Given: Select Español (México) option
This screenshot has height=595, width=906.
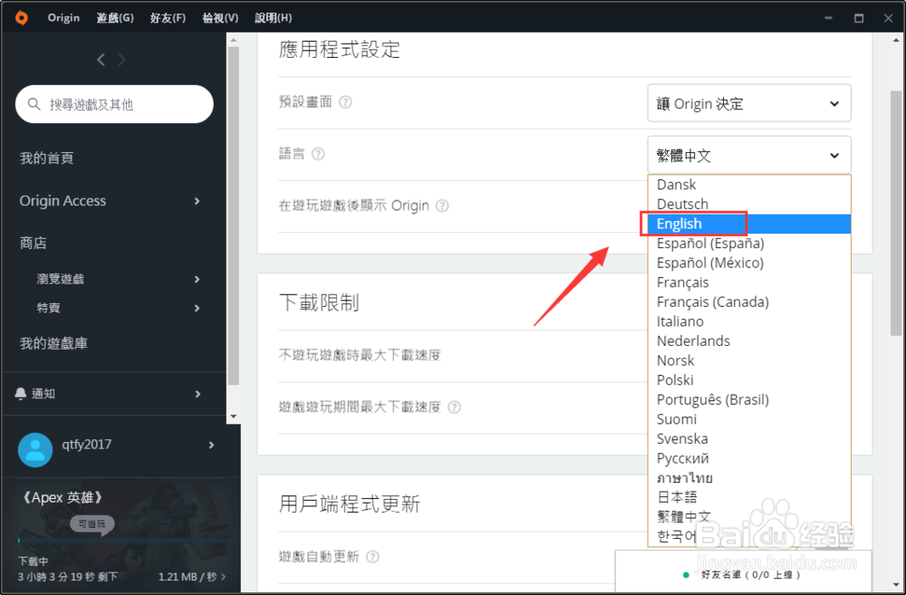Looking at the screenshot, I should (x=749, y=263).
